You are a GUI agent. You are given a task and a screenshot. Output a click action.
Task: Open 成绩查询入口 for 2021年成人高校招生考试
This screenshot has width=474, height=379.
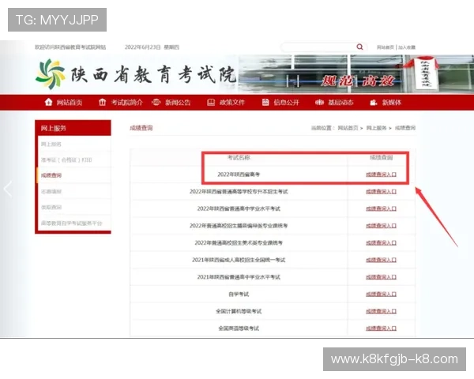click(381, 260)
